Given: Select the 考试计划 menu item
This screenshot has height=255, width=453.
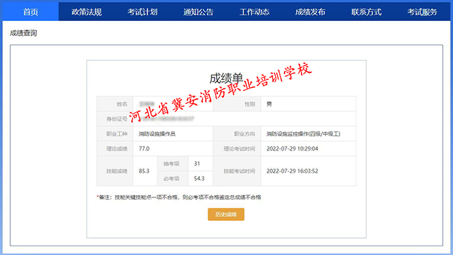Looking at the screenshot, I should coord(143,12).
